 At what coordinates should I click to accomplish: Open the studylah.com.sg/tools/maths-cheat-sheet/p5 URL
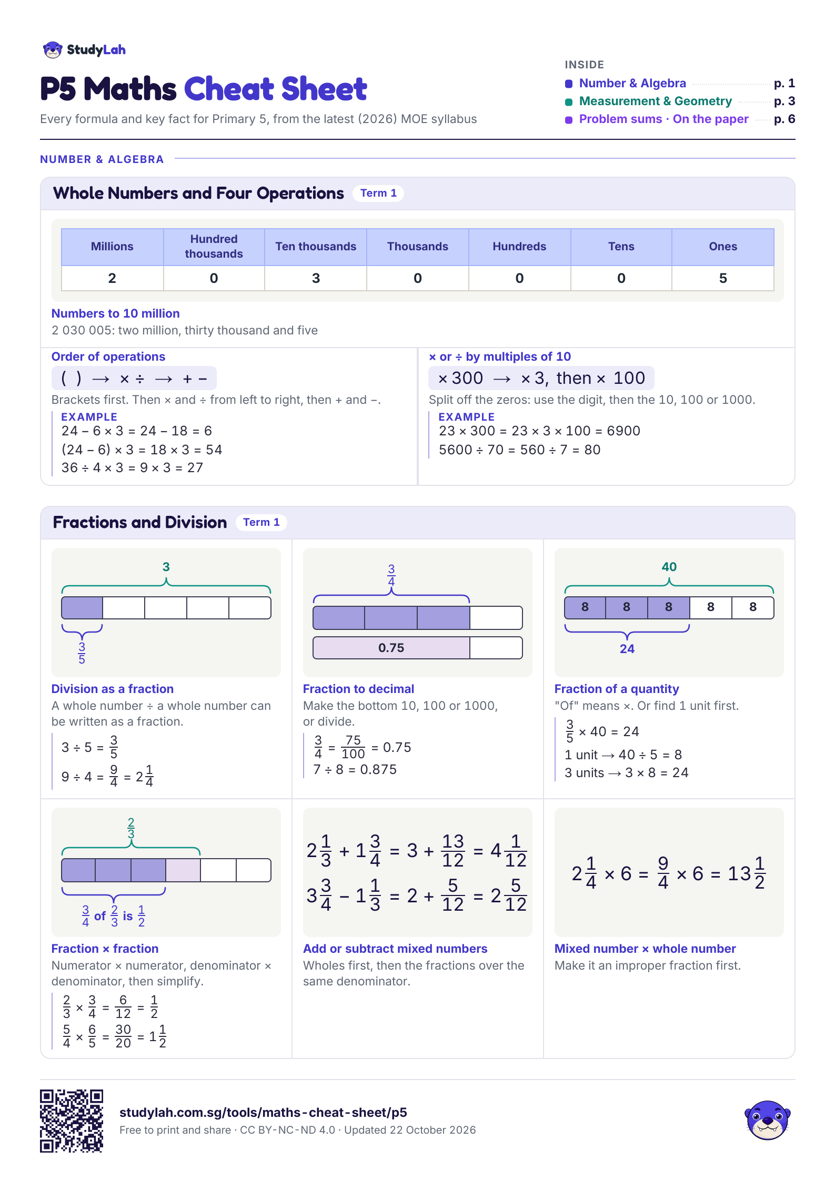point(263,1112)
